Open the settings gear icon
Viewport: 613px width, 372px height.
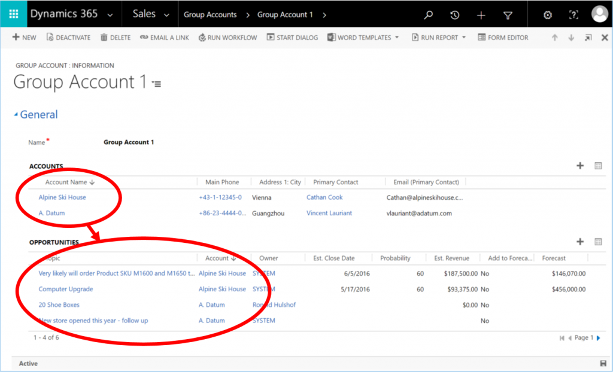548,15
